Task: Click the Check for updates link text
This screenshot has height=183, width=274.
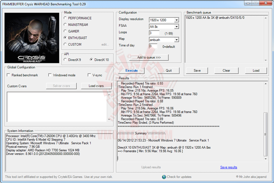Action: coord(179,177)
